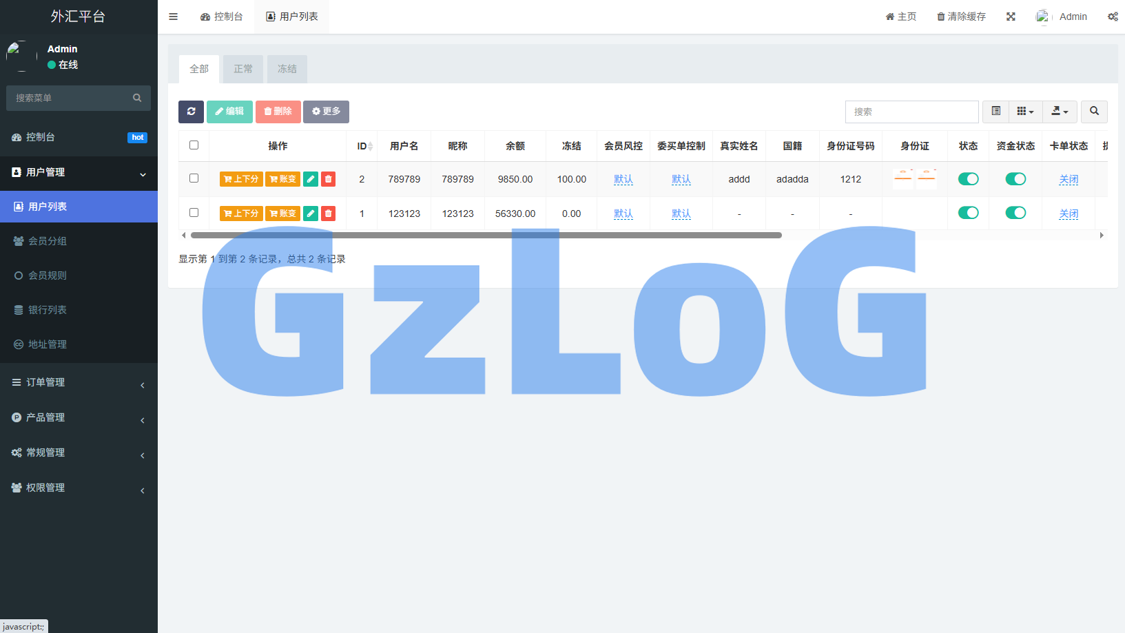Open the columns dropdown in table toolbar
This screenshot has width=1125, height=633.
click(1025, 112)
